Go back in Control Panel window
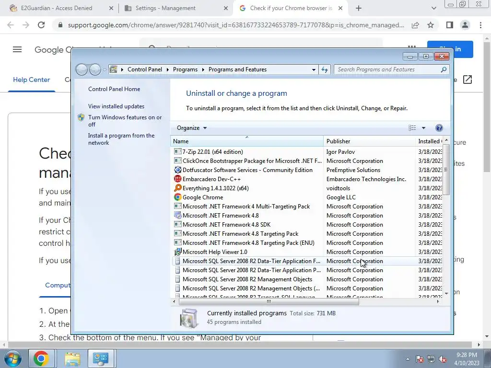Viewport: 491px width, 368px height. pyautogui.click(x=82, y=69)
